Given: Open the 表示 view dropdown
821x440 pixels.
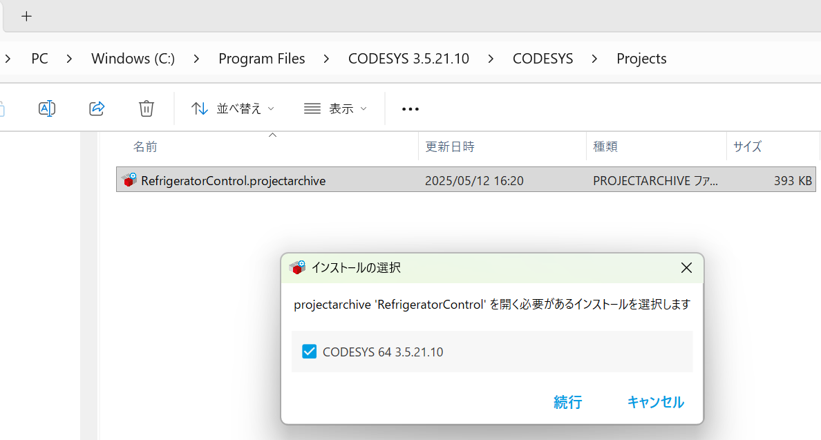Looking at the screenshot, I should (335, 108).
